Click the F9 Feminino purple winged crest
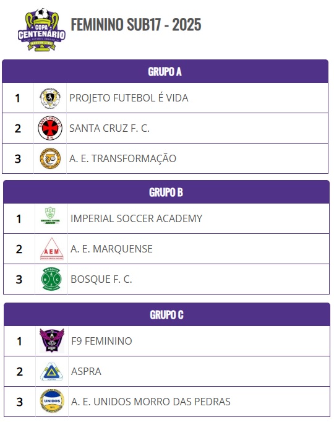 pos(51,341)
